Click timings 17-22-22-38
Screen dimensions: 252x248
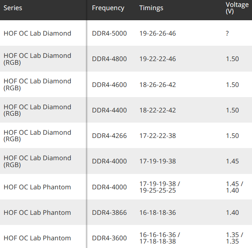158,136
